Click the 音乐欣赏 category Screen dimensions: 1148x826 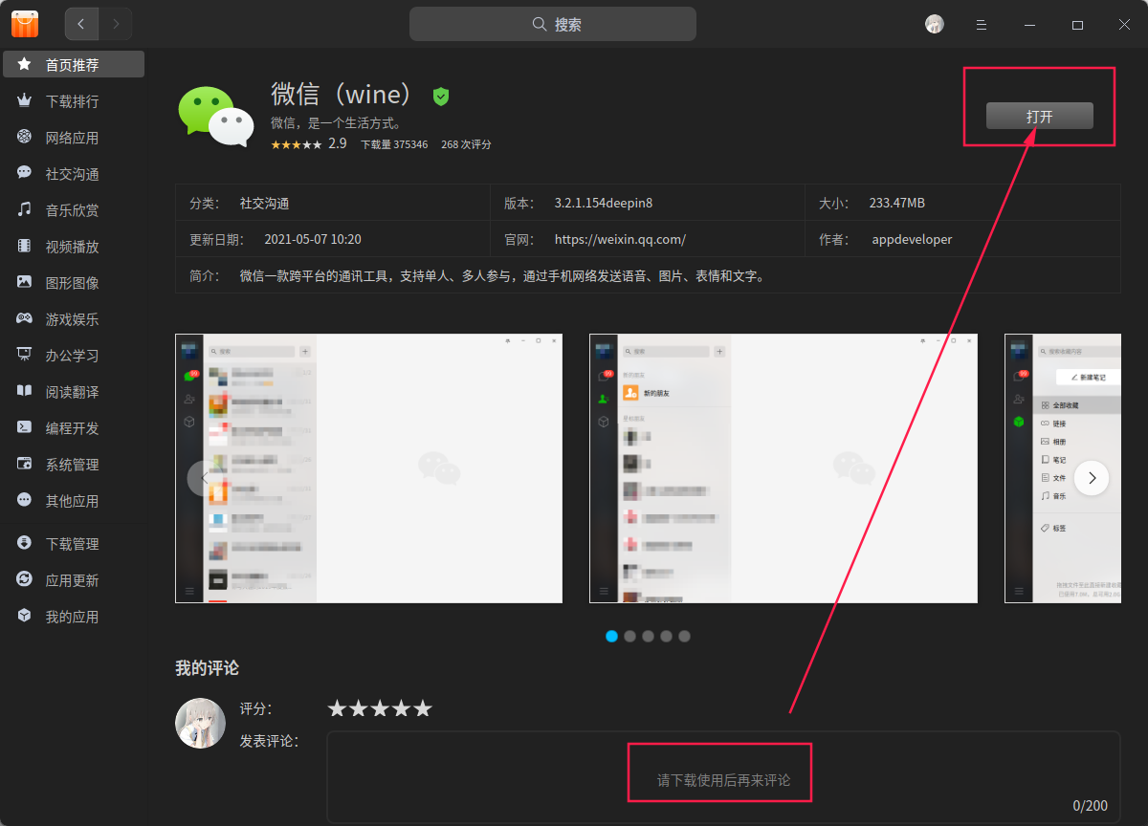click(75, 210)
